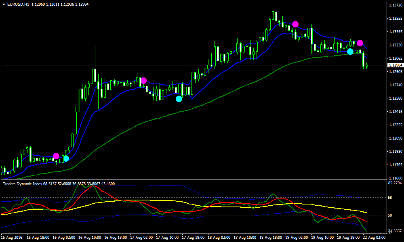Click the leftmost magenta signal dot

tap(56, 156)
